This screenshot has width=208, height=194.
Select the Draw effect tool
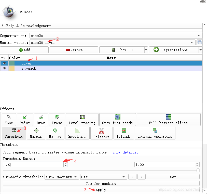coord(41,120)
